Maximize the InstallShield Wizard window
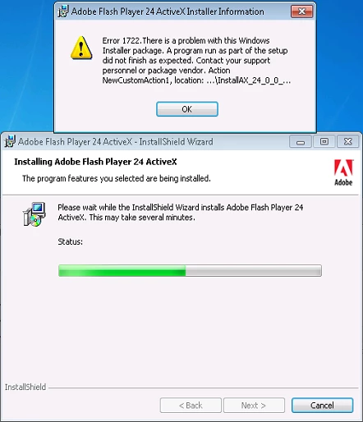The height and width of the screenshot is (422, 363). pos(324,142)
